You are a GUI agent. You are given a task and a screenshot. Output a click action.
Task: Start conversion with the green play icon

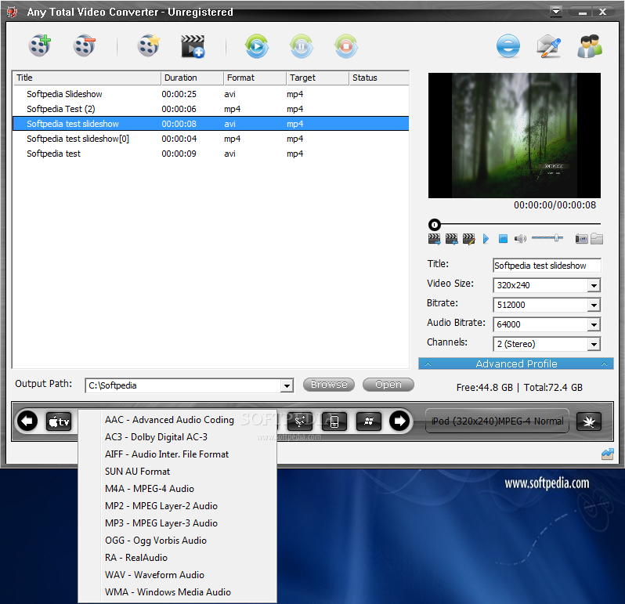tap(257, 46)
